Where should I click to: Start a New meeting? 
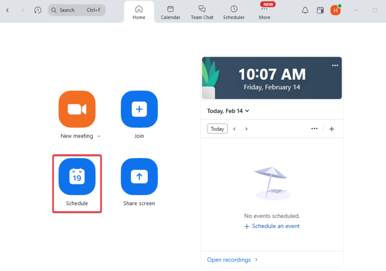click(x=77, y=109)
